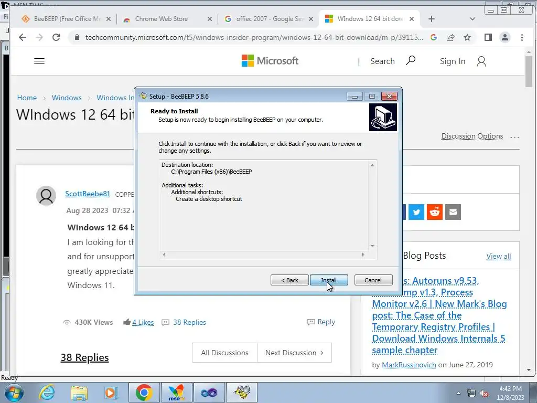Viewport: 537px width, 403px height.
Task: Go to Next Discussion
Action: (294, 353)
